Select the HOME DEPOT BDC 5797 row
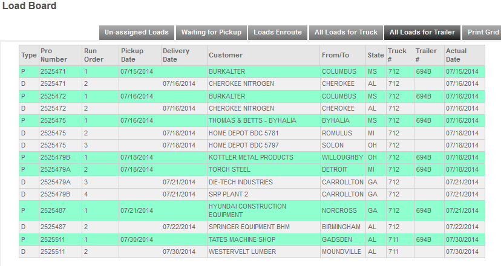Screen dimensions: 501x266 click(252, 145)
